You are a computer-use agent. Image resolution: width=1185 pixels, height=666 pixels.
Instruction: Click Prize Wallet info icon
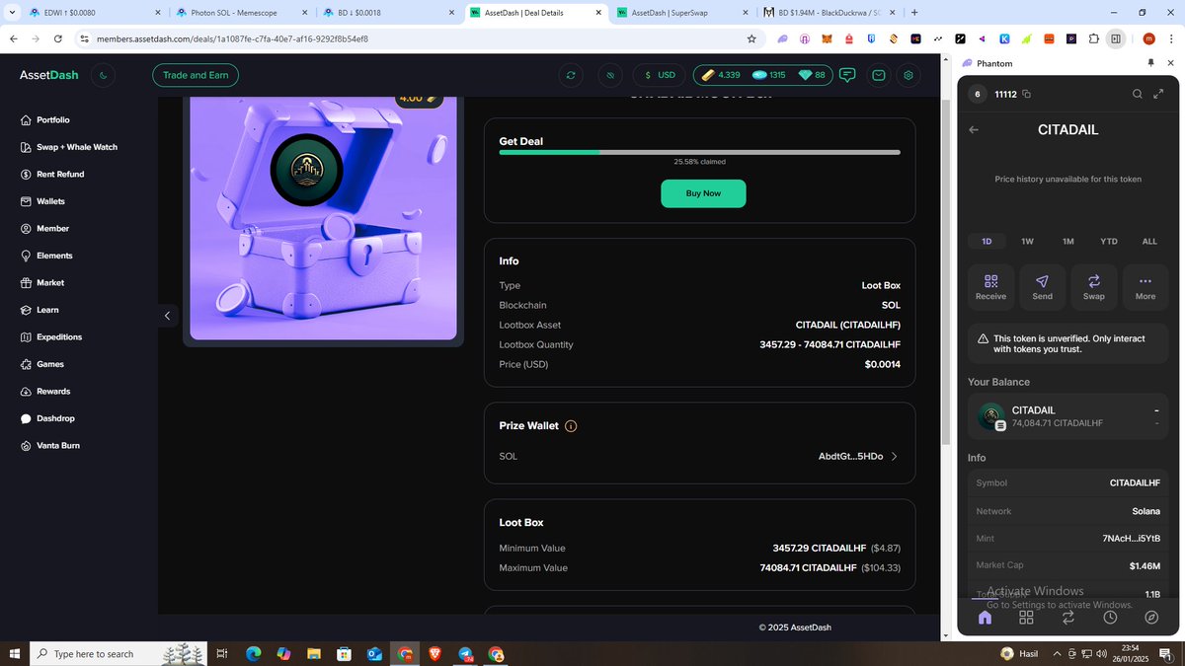(x=571, y=426)
